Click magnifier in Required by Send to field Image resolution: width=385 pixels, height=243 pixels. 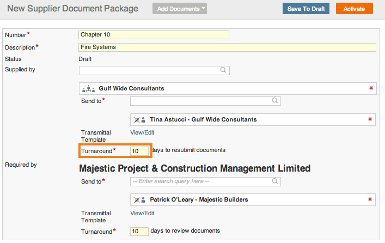[x=275, y=181]
